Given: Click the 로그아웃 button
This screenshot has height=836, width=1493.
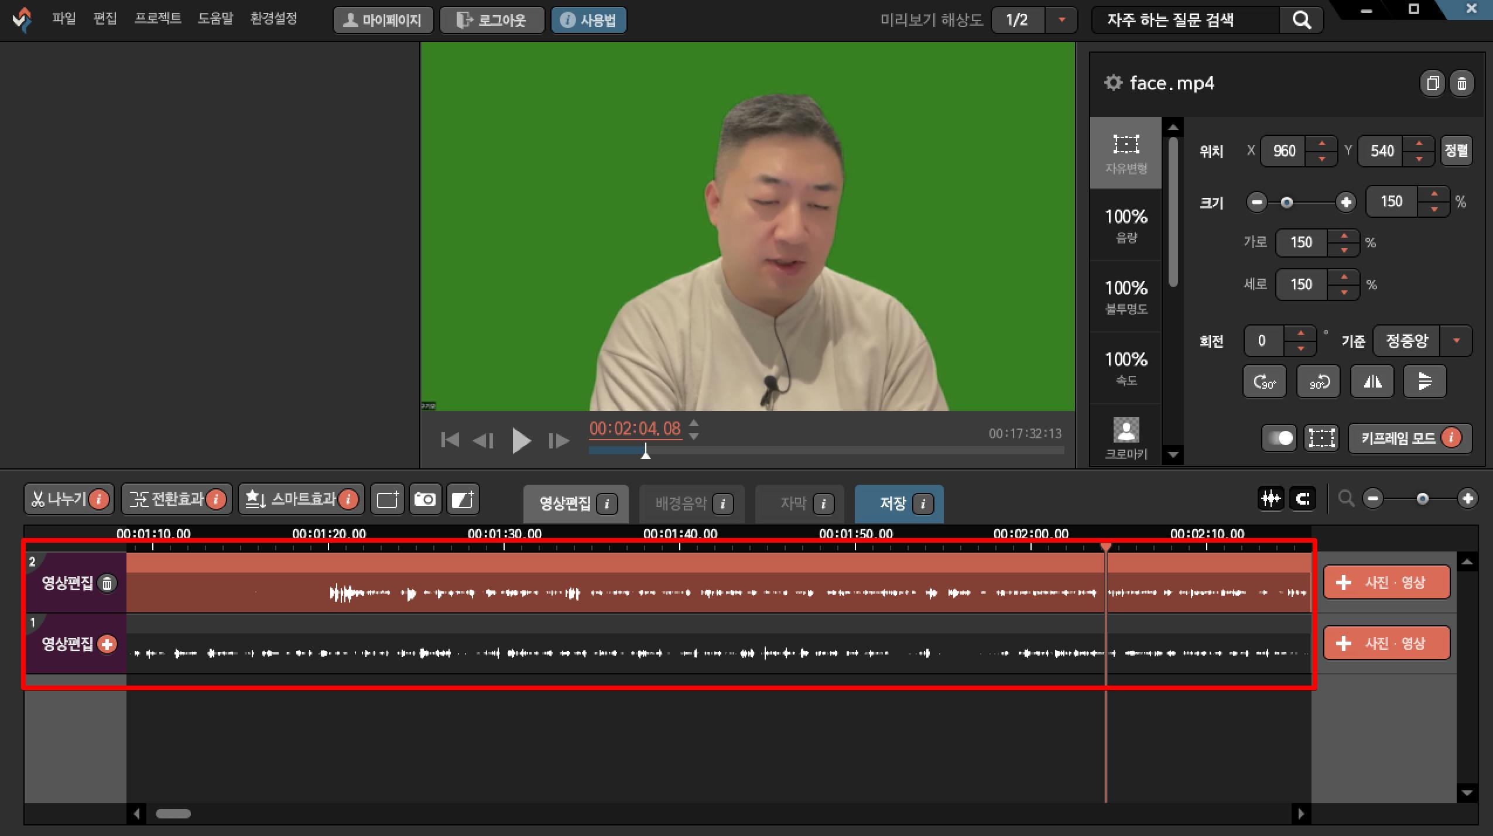Looking at the screenshot, I should pos(492,20).
